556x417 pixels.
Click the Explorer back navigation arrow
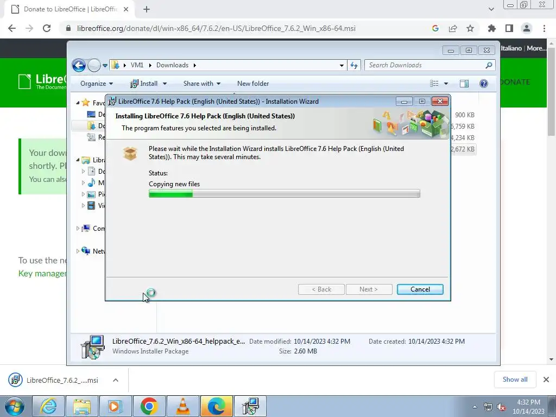point(79,65)
